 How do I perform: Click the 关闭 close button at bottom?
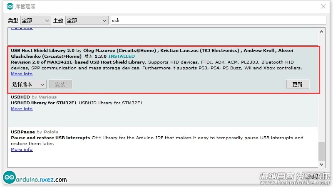point(313,176)
